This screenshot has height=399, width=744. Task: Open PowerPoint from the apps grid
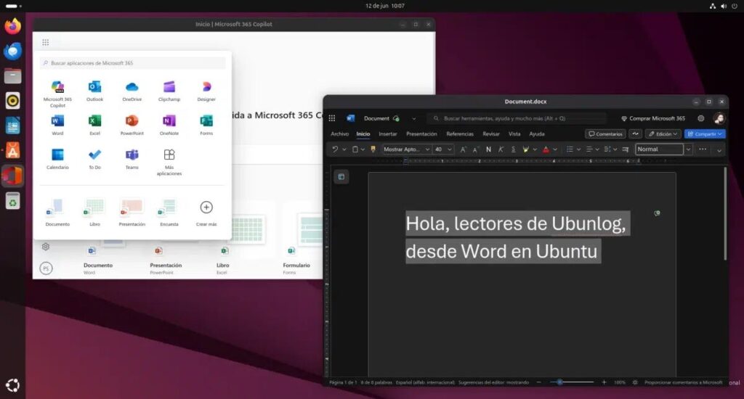coord(132,125)
